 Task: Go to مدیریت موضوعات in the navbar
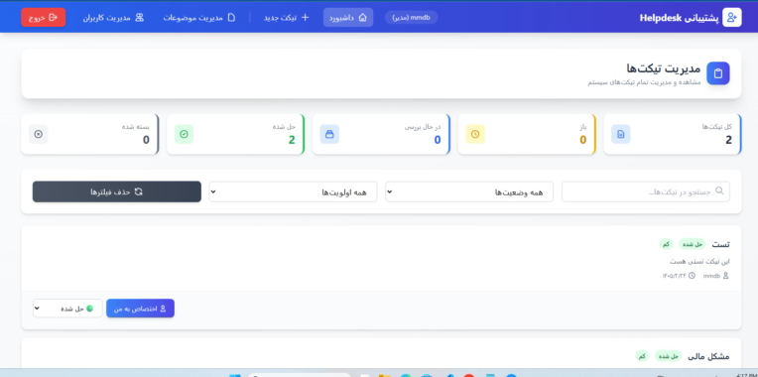[199, 18]
